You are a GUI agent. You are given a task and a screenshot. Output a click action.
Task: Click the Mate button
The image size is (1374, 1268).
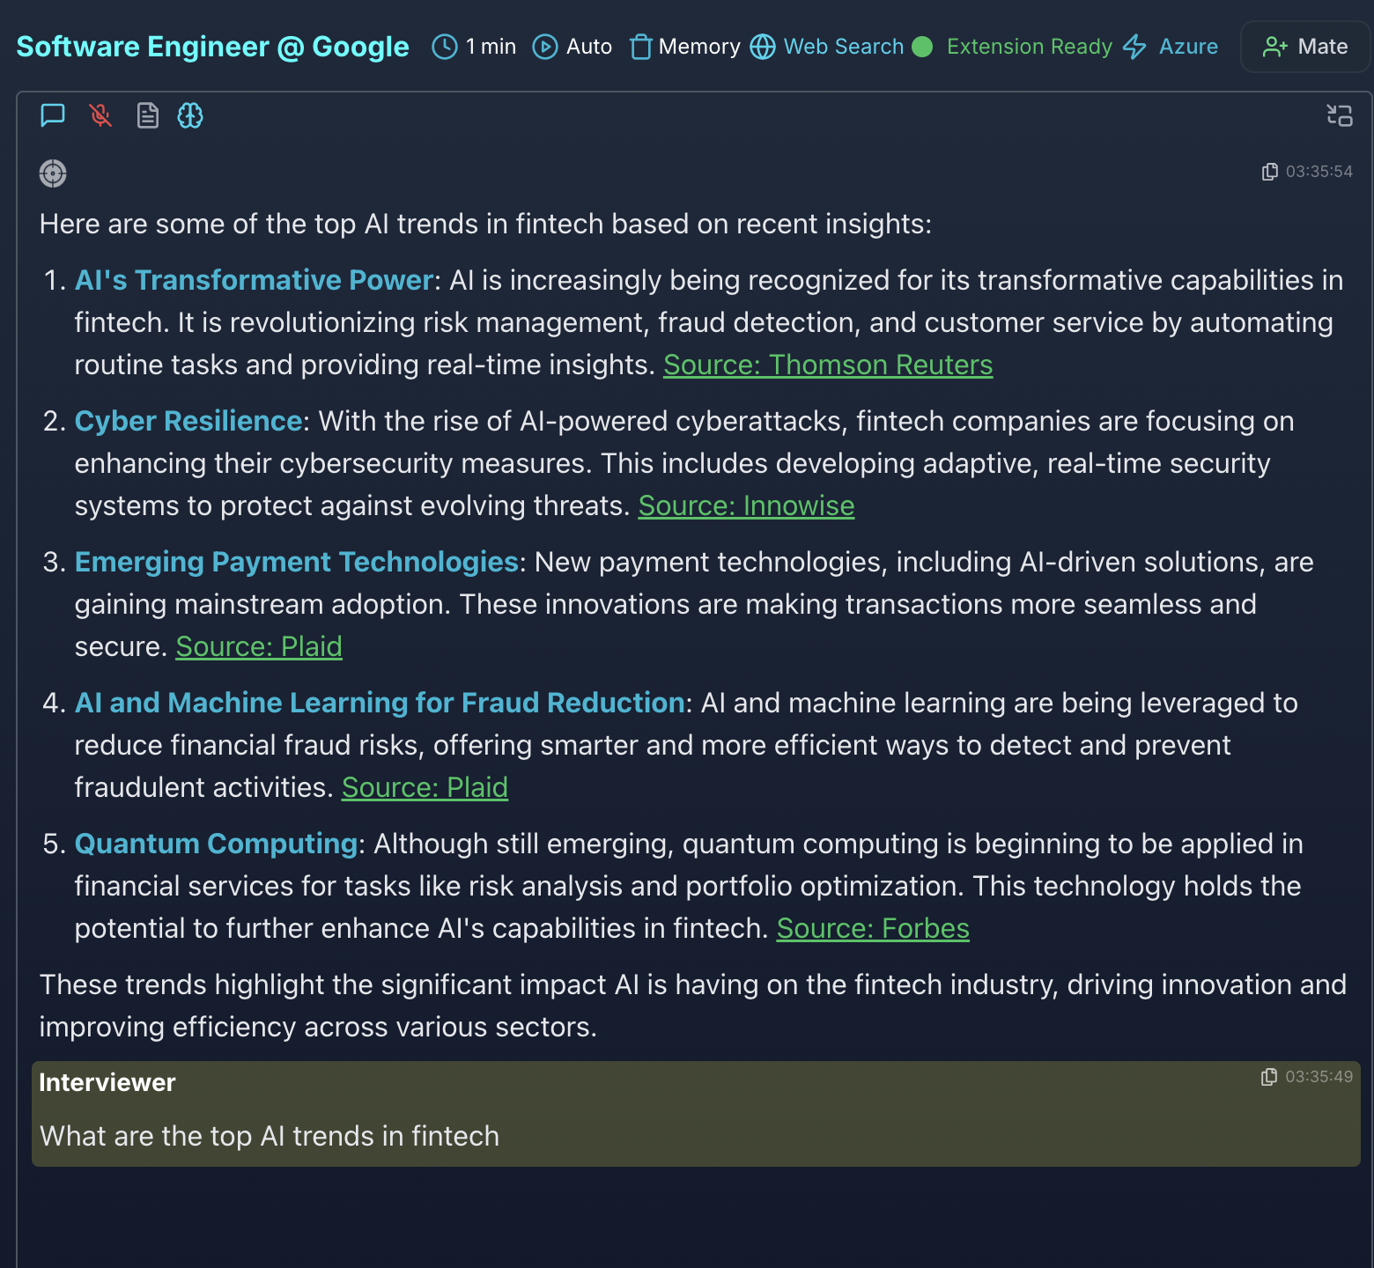pyautogui.click(x=1305, y=47)
